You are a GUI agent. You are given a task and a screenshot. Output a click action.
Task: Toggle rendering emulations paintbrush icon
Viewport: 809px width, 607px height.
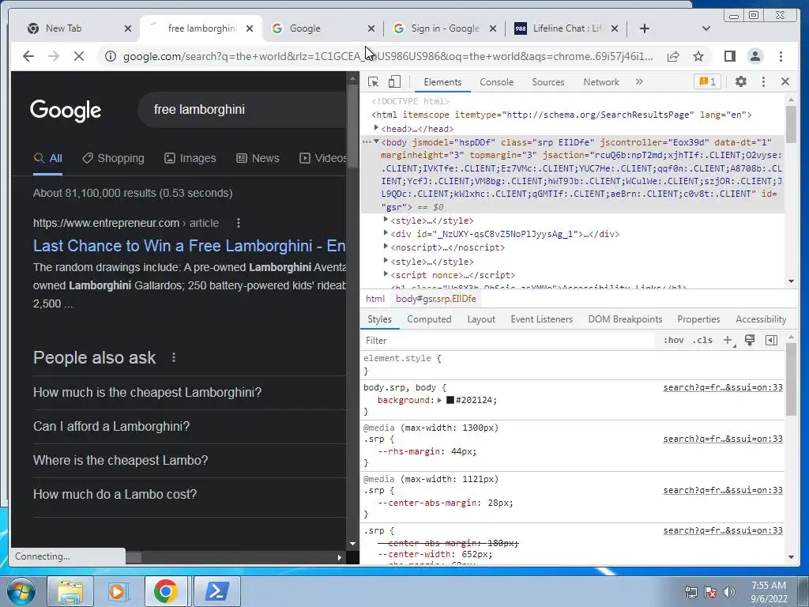coord(750,340)
